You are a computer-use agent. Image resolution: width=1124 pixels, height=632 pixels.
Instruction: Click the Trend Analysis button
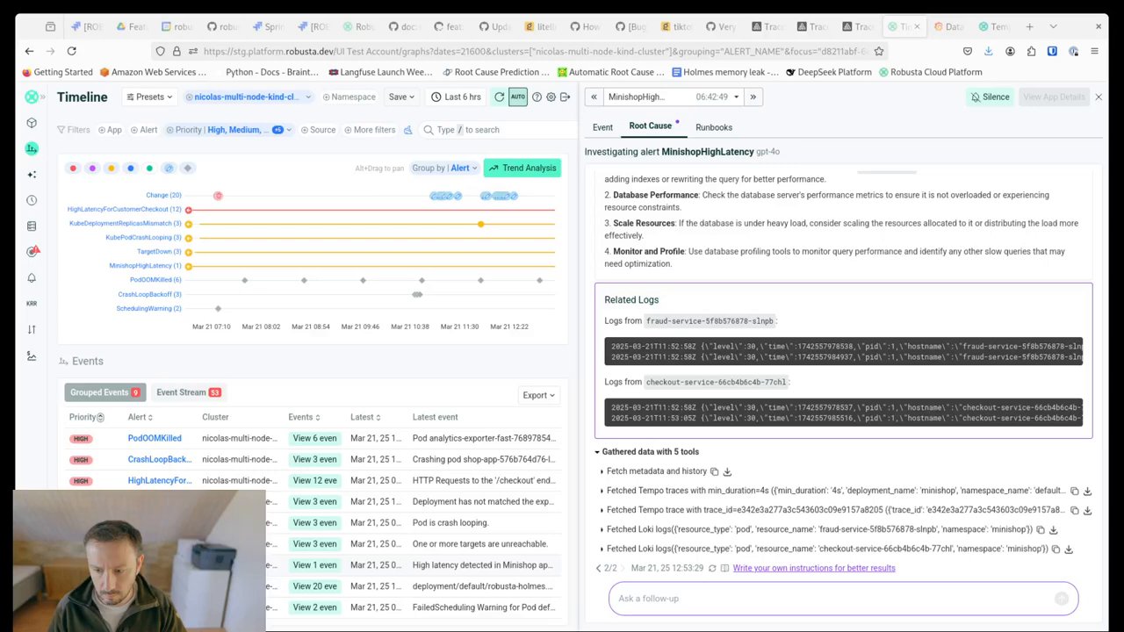[x=522, y=168]
